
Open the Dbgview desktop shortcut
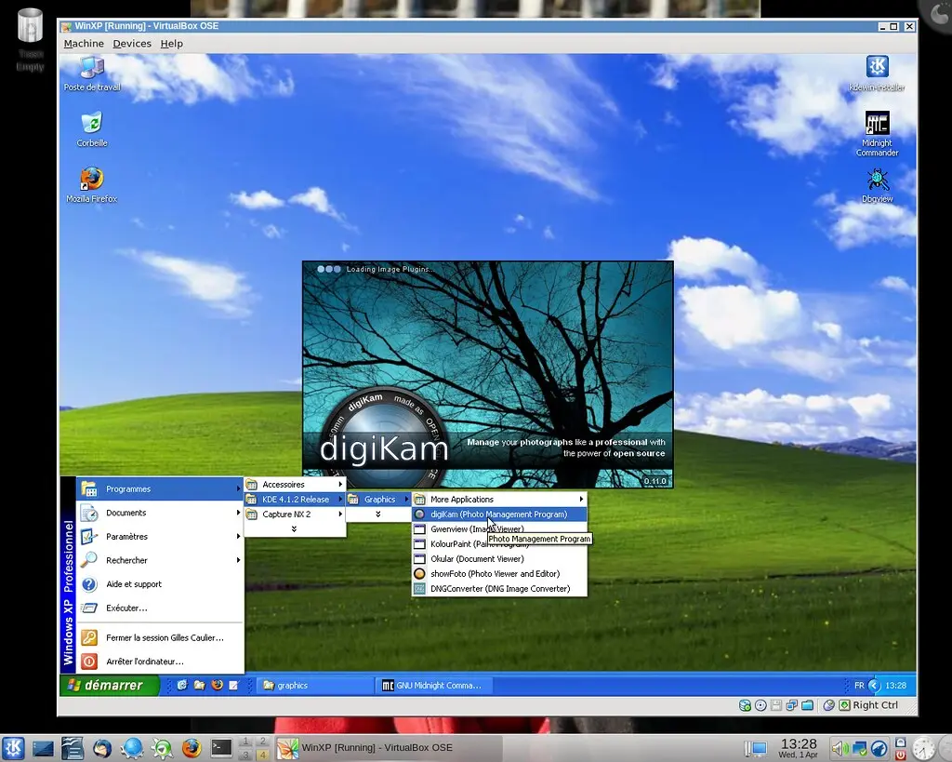pos(875,177)
